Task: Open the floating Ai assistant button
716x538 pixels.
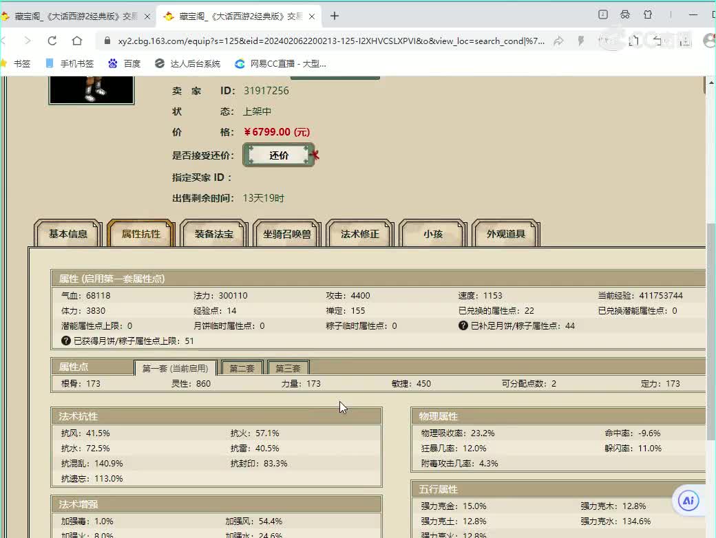Action: (688, 501)
